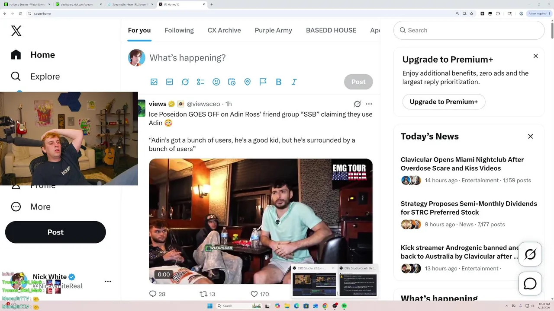Click Grok explain icon on views post
This screenshot has width=554, height=311.
[x=357, y=104]
